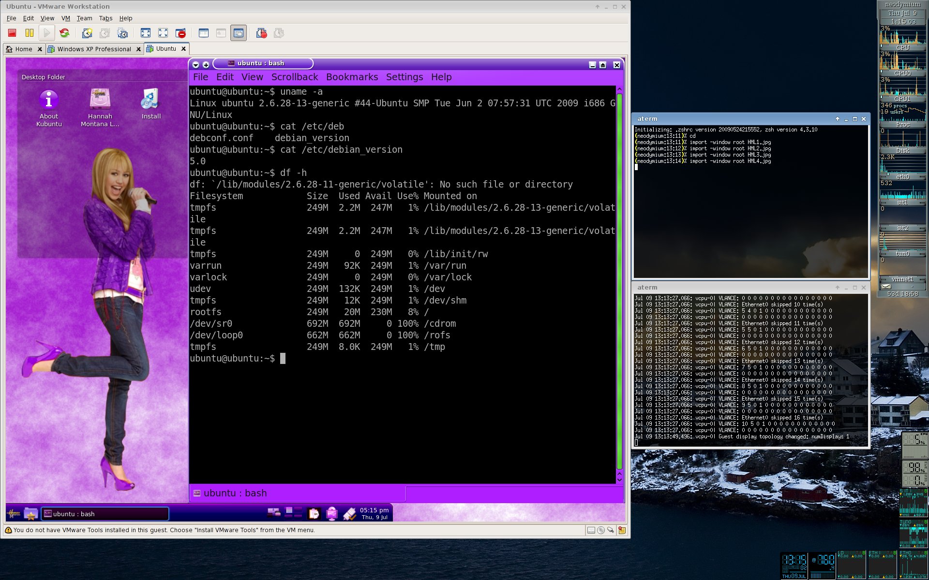Image resolution: width=929 pixels, height=580 pixels.
Task: Click the red Power Off VM toolbar icon
Action: pos(12,33)
